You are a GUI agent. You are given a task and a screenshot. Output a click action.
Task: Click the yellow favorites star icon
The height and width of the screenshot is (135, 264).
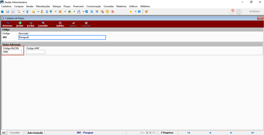coord(131,12)
